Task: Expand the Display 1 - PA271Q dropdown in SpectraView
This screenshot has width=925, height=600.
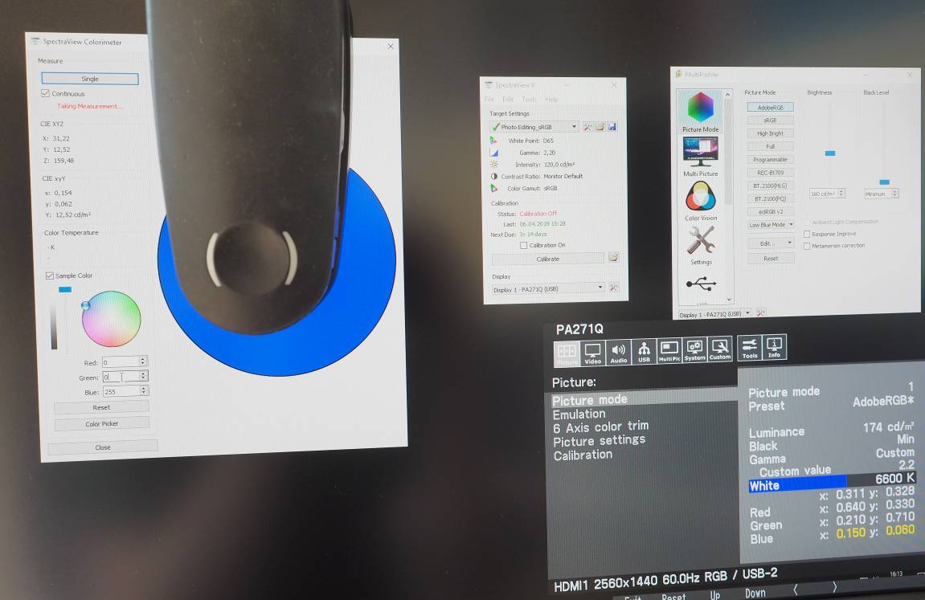Action: [x=548, y=288]
